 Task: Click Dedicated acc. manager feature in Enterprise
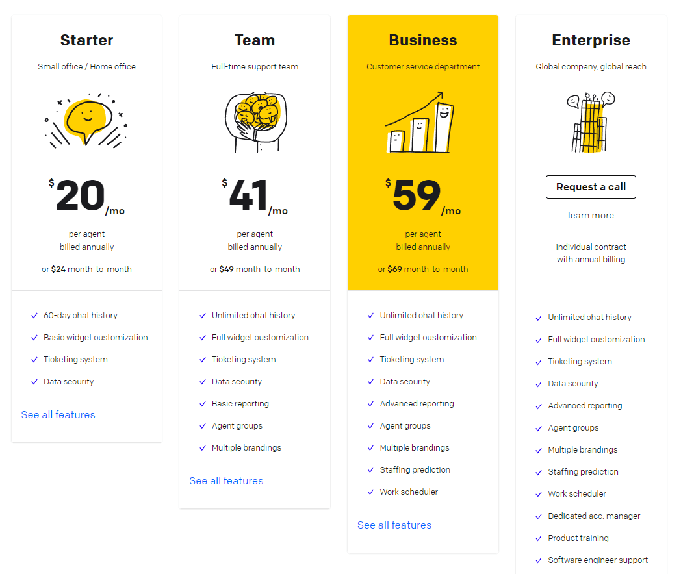[x=594, y=516]
